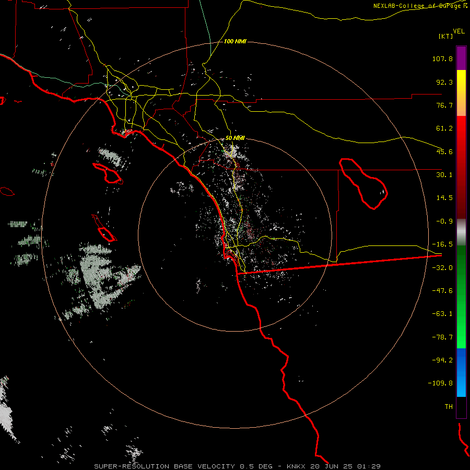Click the -63.1 velocity scale value

[x=442, y=314]
